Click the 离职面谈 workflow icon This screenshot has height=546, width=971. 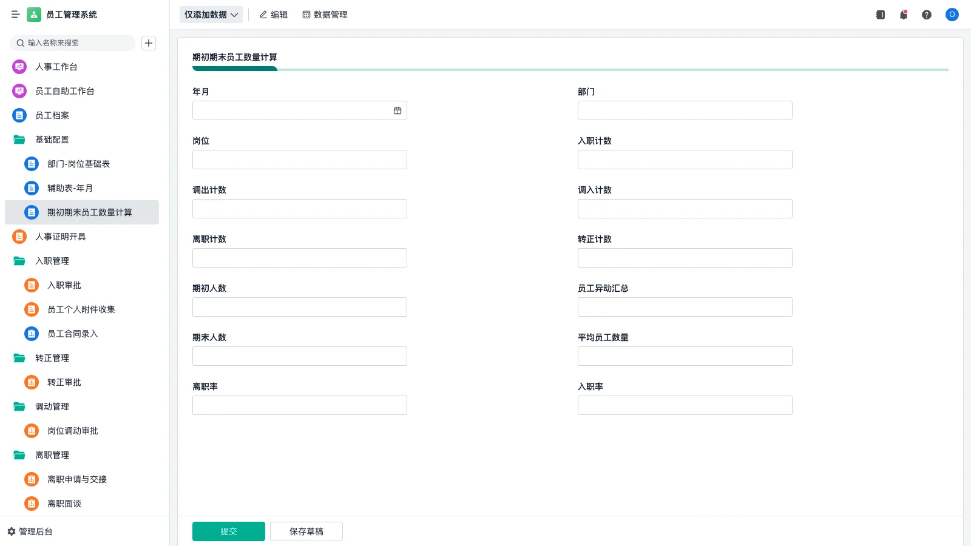click(x=32, y=504)
